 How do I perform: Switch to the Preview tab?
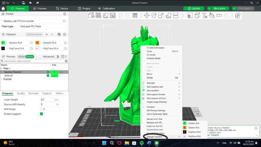pos(40,8)
